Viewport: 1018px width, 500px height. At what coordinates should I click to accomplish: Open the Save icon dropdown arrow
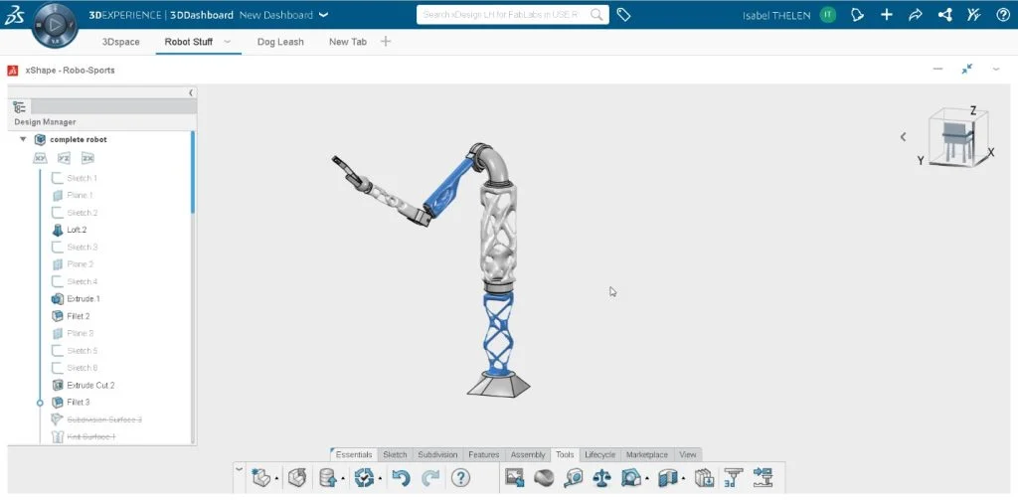(343, 480)
